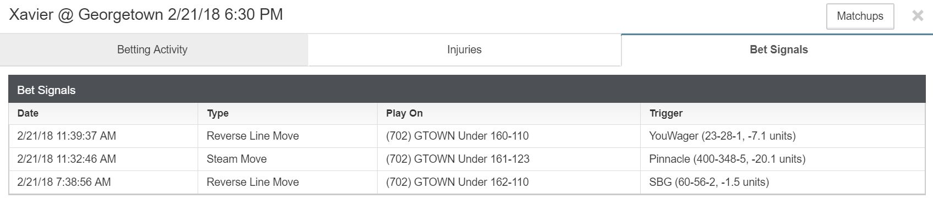Sort by the Type column header

(287, 113)
